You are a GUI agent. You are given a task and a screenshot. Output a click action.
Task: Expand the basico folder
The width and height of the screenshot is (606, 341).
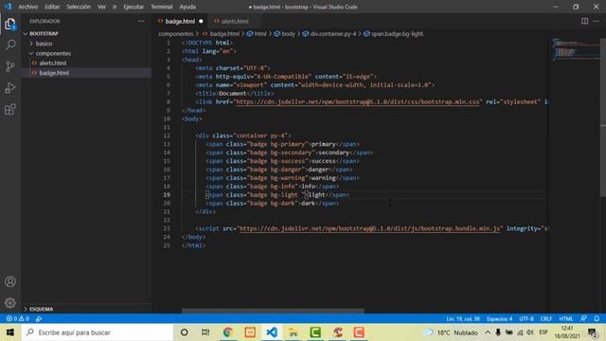44,44
